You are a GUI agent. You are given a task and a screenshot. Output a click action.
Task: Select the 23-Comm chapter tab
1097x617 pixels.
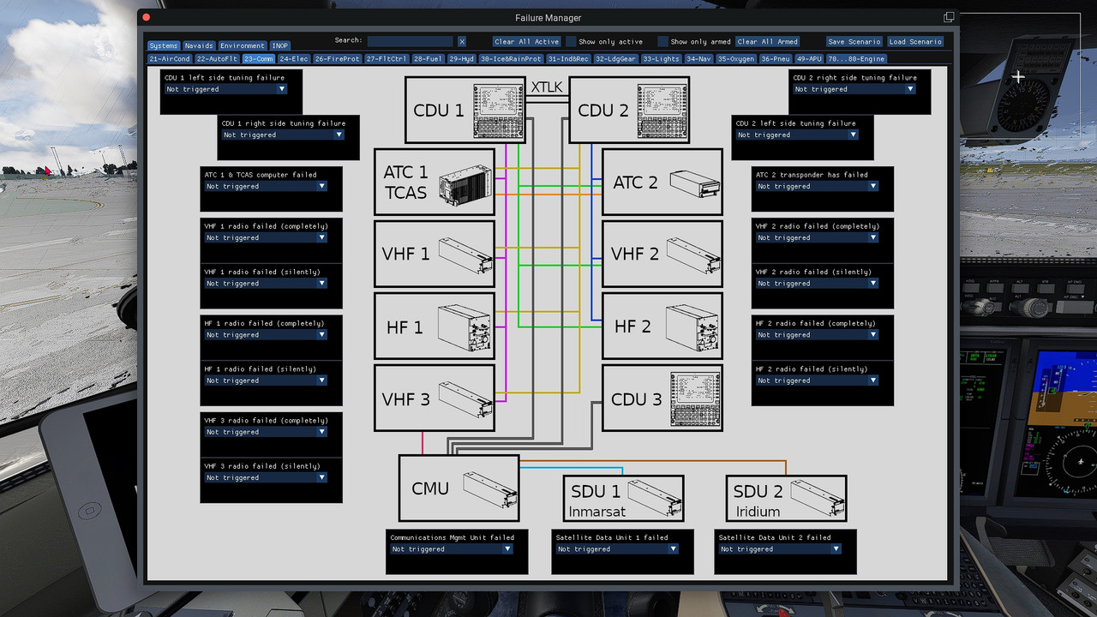pyautogui.click(x=258, y=59)
